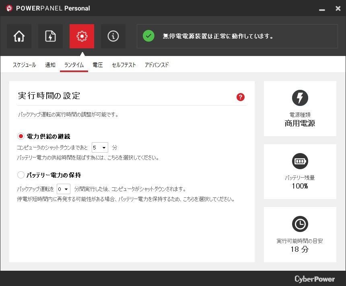Click the battery level icon
Viewport: 346px width, 286px height.
(x=300, y=162)
